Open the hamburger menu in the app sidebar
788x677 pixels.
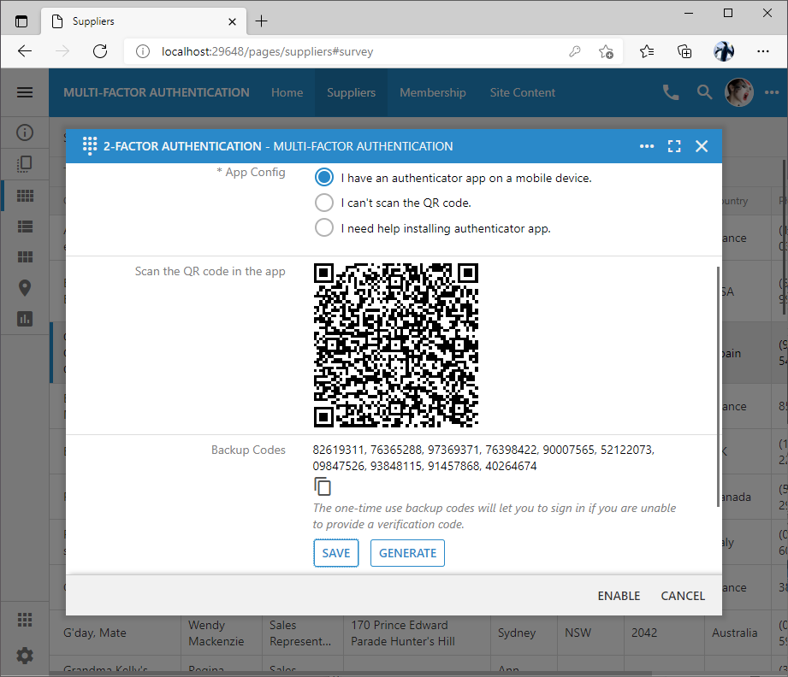point(25,92)
